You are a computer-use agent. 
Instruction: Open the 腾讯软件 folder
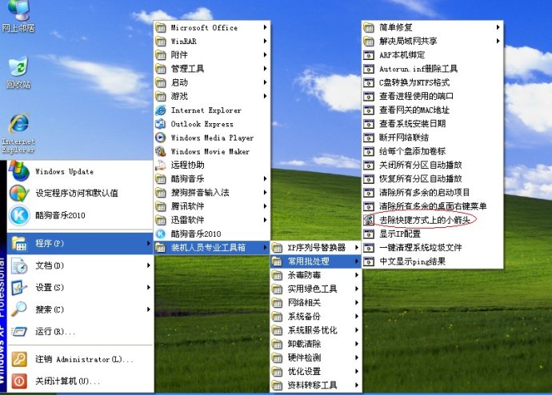[212, 206]
